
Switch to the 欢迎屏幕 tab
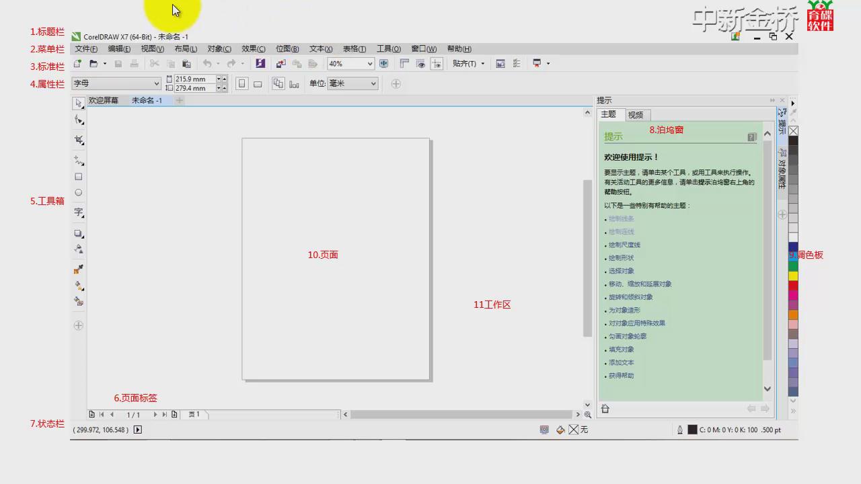pyautogui.click(x=104, y=100)
